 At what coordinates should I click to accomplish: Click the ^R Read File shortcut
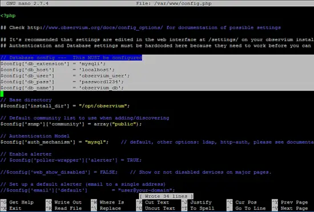tap(64, 208)
